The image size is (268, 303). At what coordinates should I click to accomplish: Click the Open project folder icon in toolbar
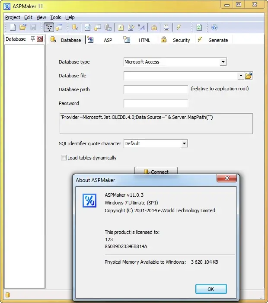click(23, 27)
